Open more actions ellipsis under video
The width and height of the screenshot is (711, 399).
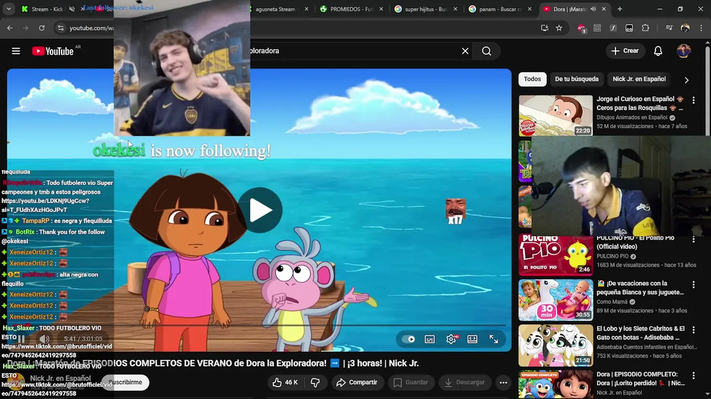pos(503,382)
